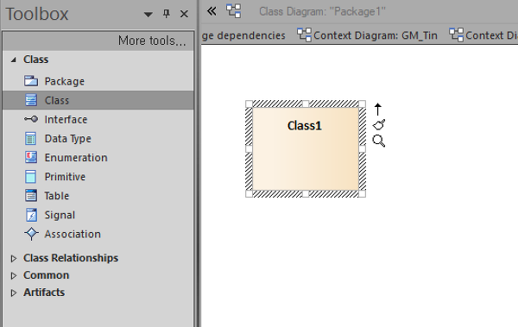The height and width of the screenshot is (327, 518).
Task: Click the 'Class Diagram: "Package1"' title text
Action: pyautogui.click(x=322, y=11)
